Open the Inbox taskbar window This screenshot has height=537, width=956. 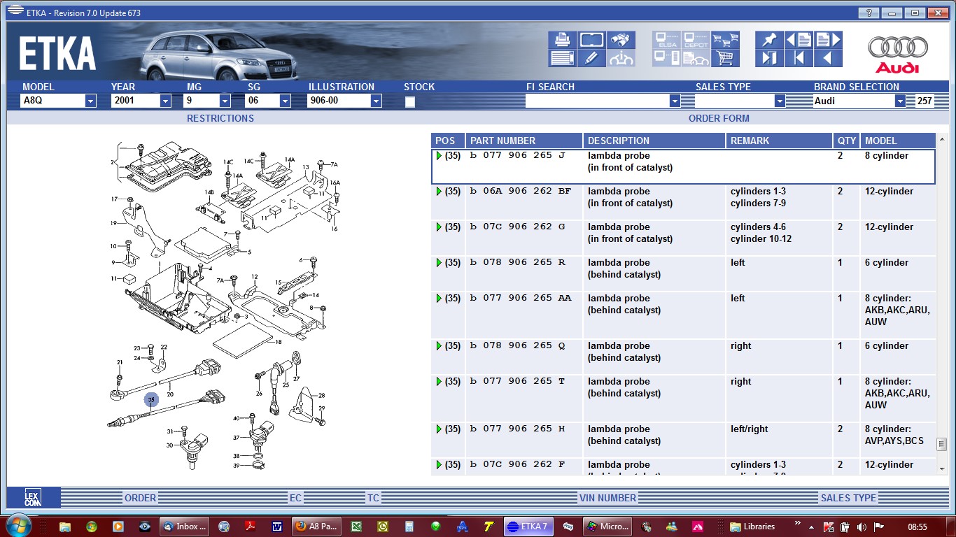[185, 527]
